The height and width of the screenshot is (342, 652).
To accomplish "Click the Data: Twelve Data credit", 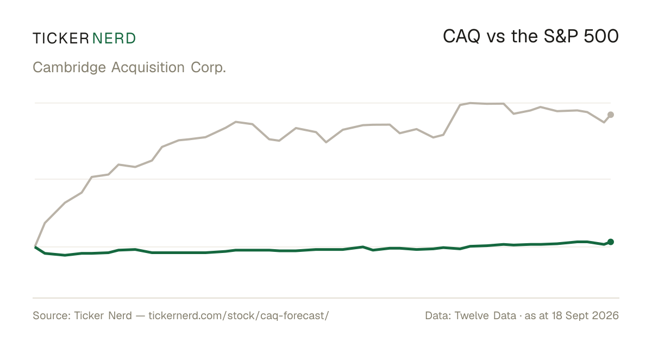I will [471, 316].
